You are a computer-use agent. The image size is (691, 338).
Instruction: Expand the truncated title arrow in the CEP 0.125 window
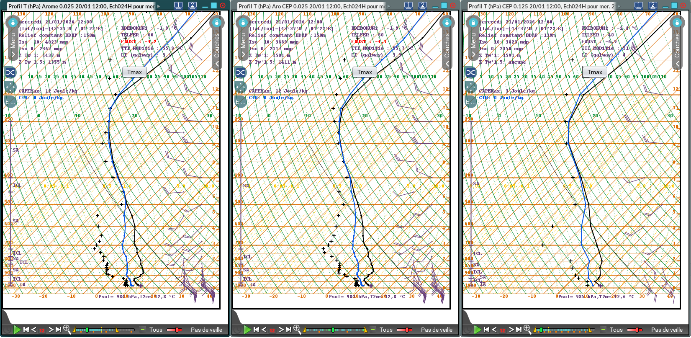(x=619, y=6)
